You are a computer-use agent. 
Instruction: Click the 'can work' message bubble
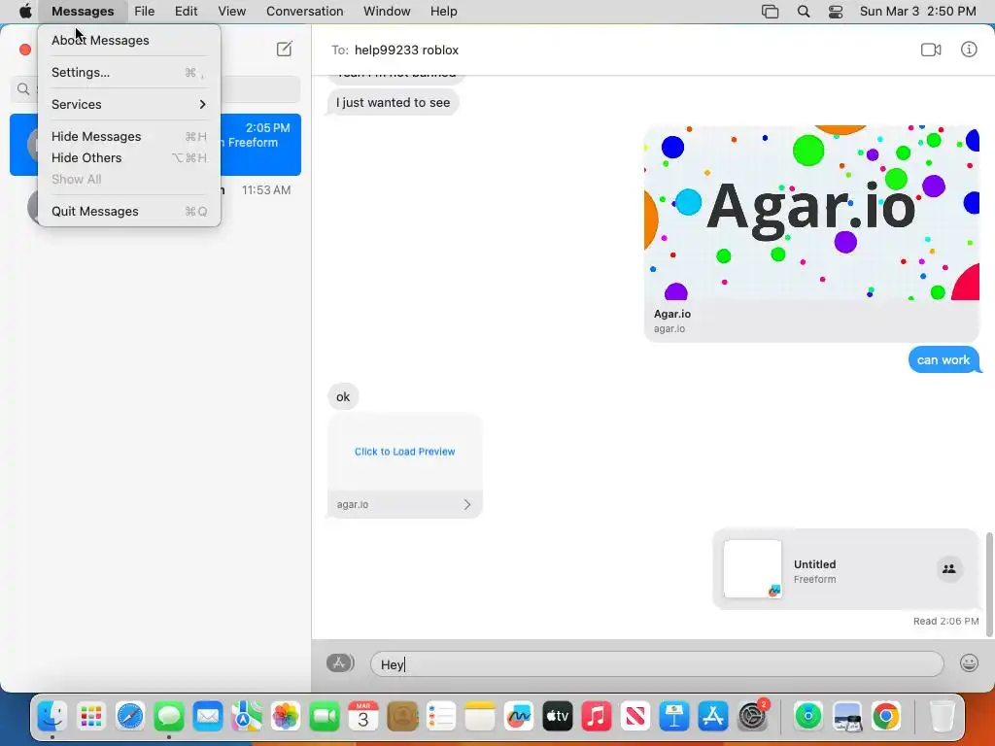click(x=944, y=359)
